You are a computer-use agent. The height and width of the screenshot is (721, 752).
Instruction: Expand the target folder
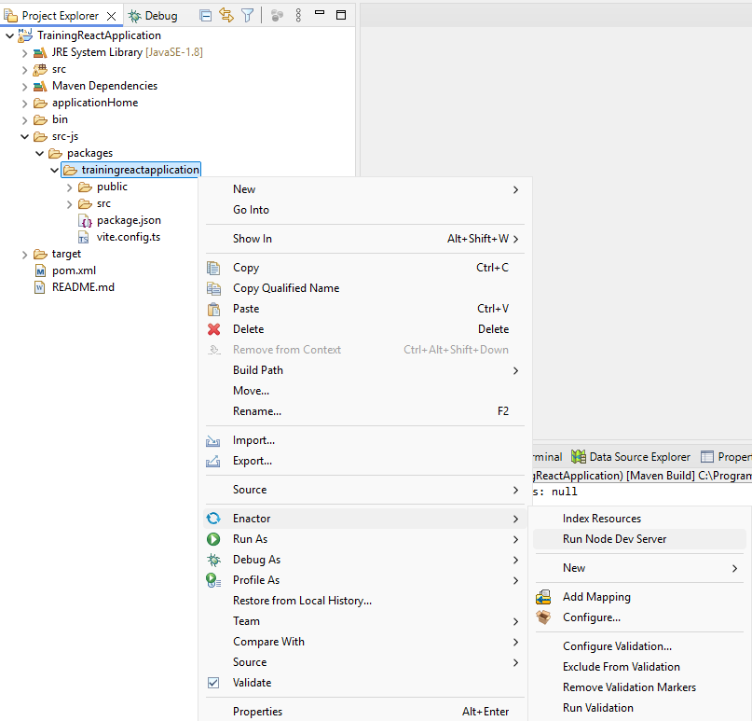[25, 254]
